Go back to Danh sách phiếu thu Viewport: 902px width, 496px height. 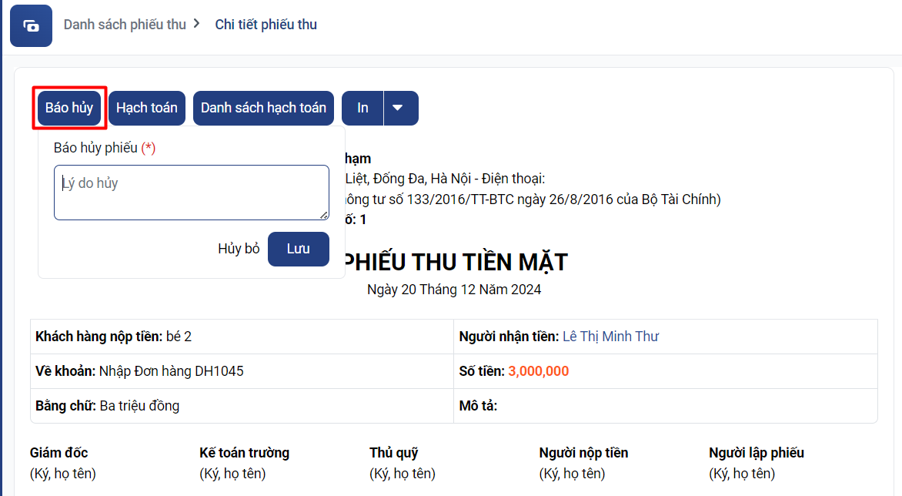tap(125, 25)
